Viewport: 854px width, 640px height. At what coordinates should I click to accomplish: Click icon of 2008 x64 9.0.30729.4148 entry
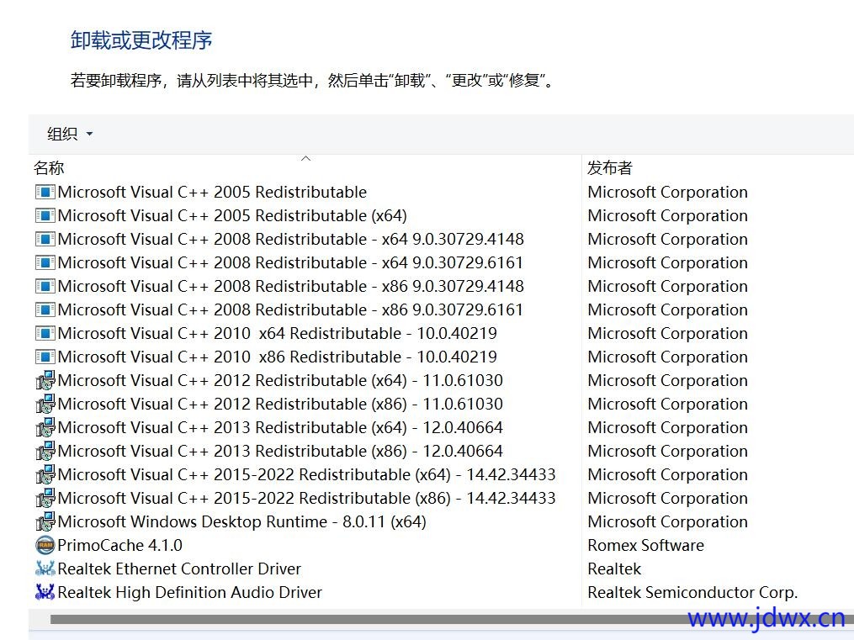point(45,239)
